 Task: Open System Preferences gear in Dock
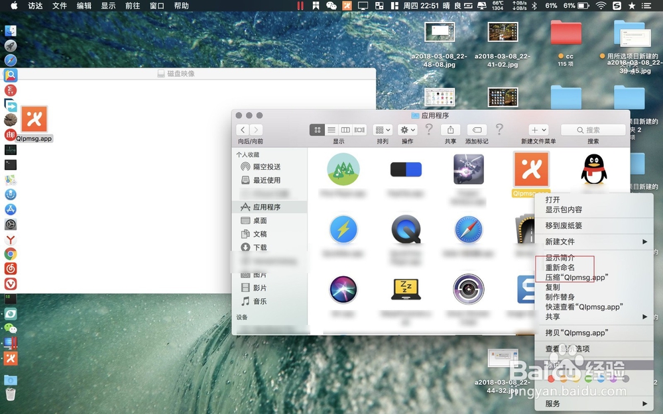[11, 225]
